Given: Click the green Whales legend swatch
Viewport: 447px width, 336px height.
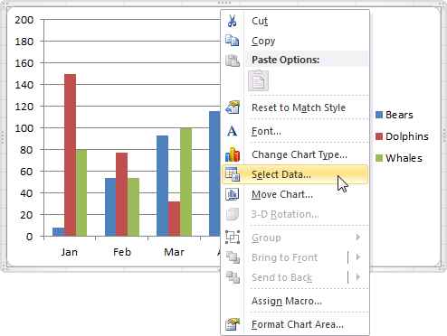Looking at the screenshot, I should (379, 158).
